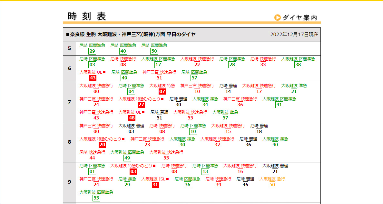The image size is (383, 204).
Task: Pick the 7:41 大阪難波 区間準急 boxed time
Action: tap(279, 105)
